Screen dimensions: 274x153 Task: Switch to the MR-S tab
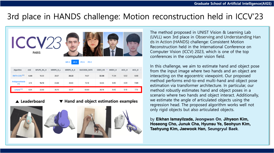click(68, 62)
